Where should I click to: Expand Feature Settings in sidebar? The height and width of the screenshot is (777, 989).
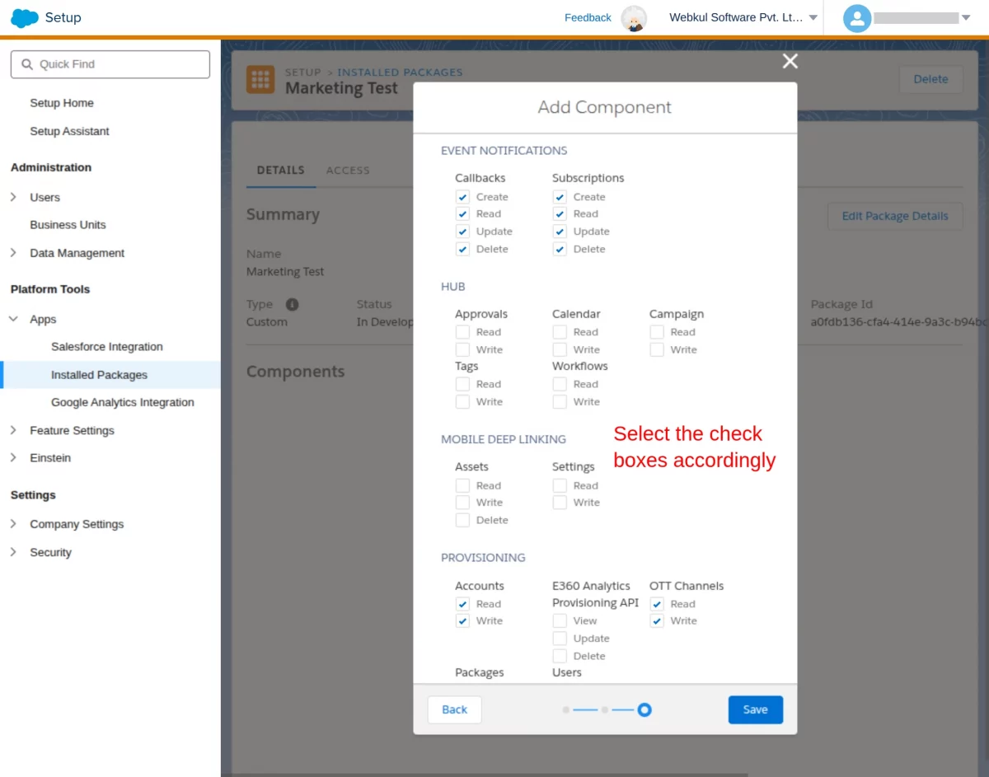(x=13, y=430)
